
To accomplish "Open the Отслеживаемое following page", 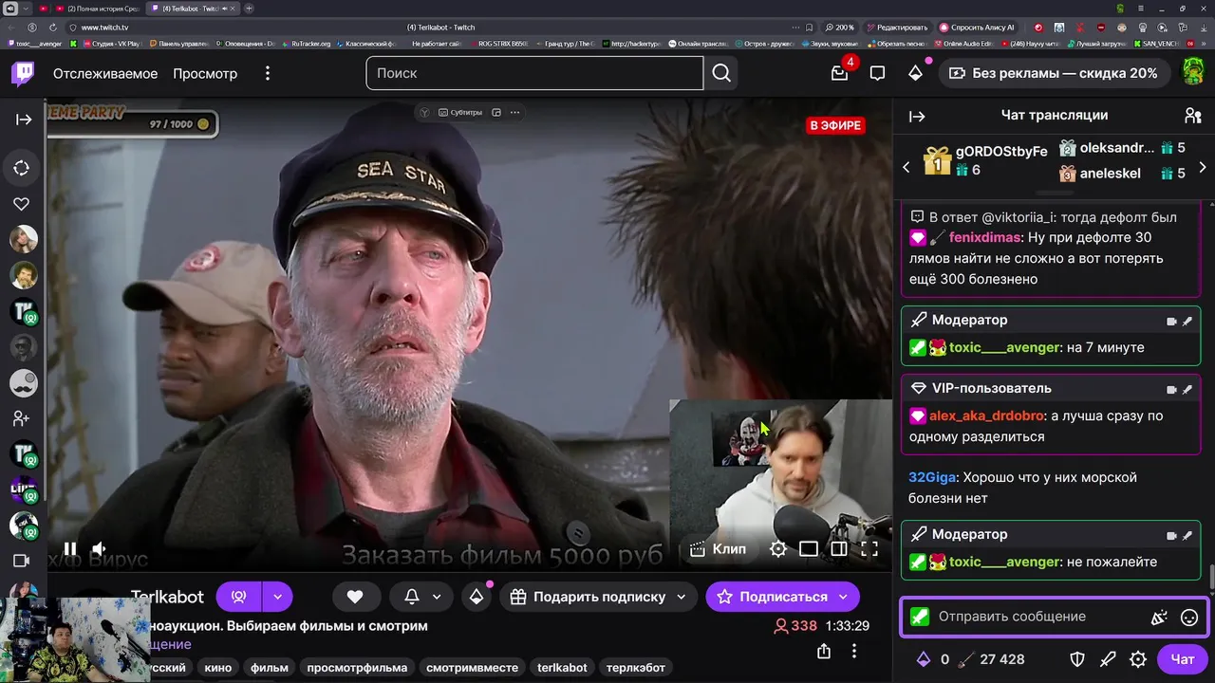I will click(105, 73).
